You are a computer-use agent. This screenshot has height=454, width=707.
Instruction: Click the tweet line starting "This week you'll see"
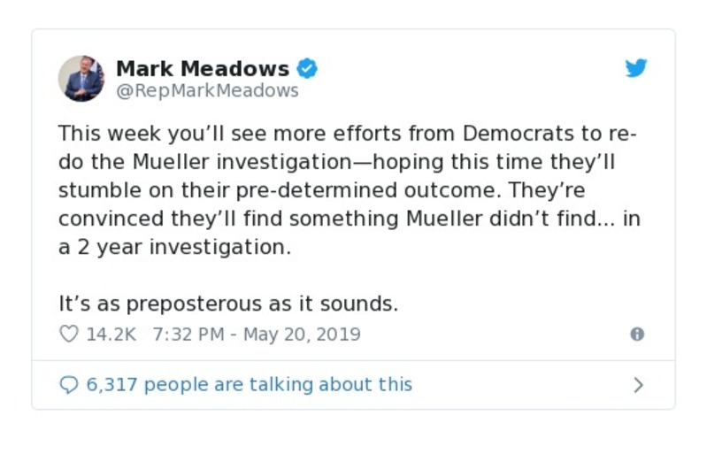click(347, 135)
